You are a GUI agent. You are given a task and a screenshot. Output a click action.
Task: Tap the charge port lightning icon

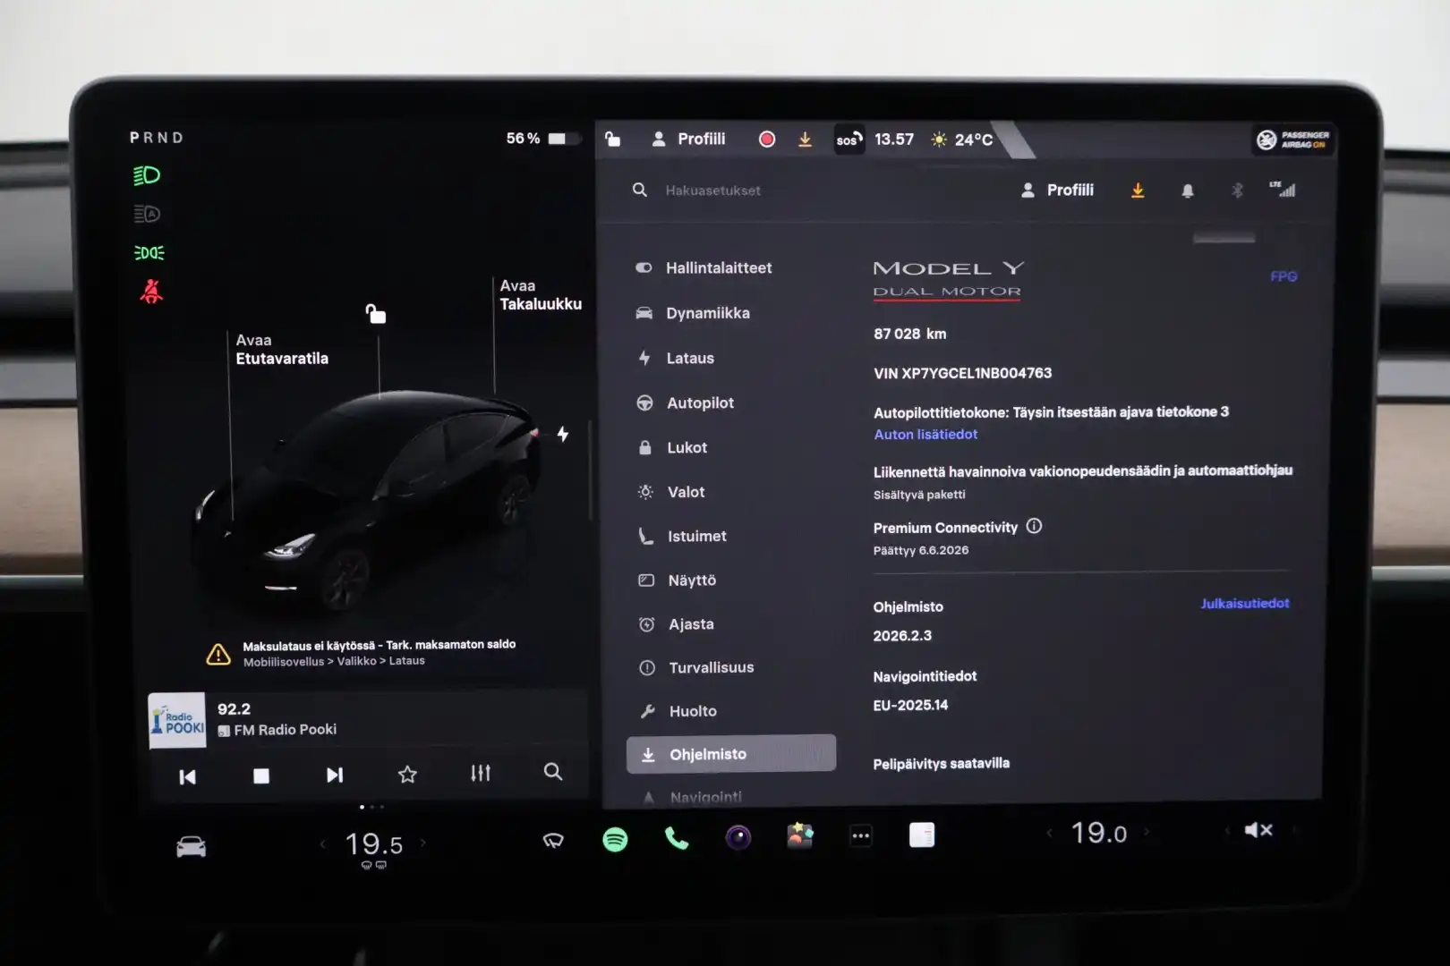click(563, 434)
